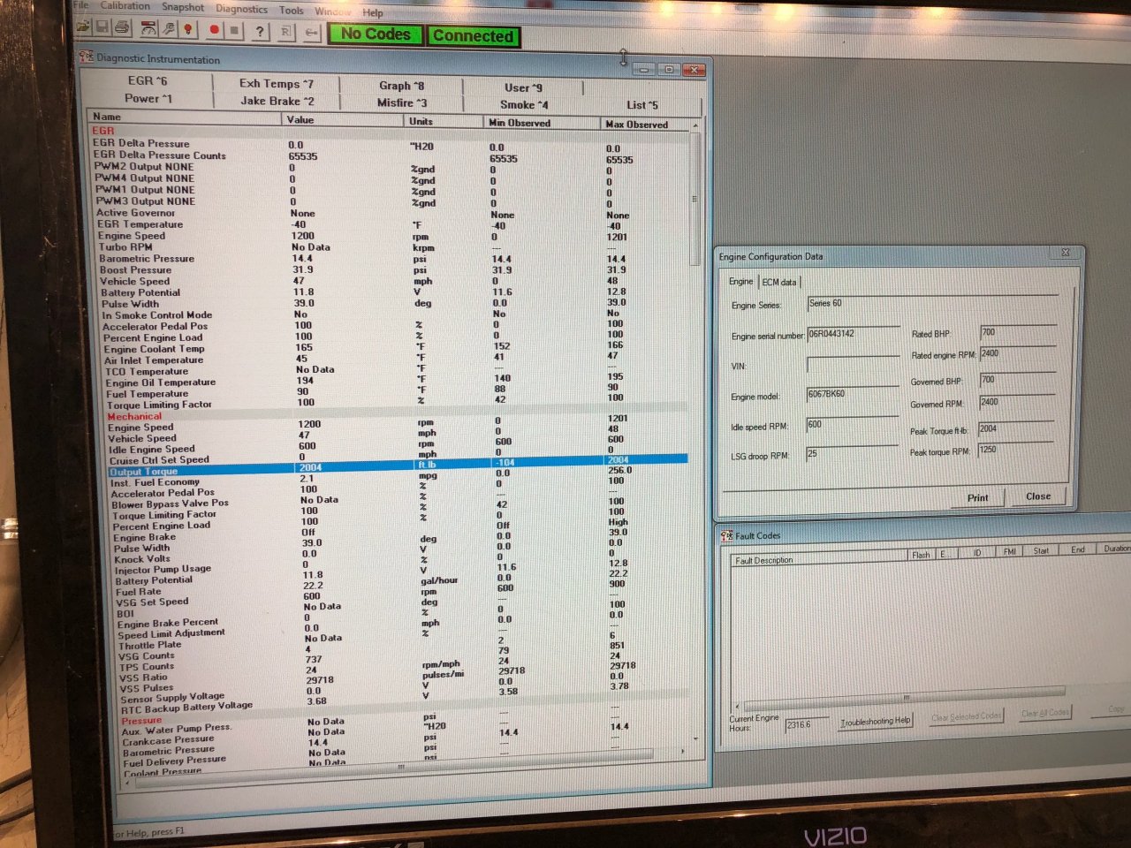Viewport: 1131px width, 848px height.
Task: Open the Diagnostics menu
Action: (x=241, y=9)
